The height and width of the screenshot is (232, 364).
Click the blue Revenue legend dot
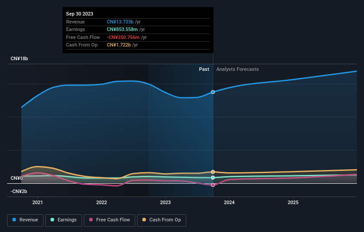14,220
